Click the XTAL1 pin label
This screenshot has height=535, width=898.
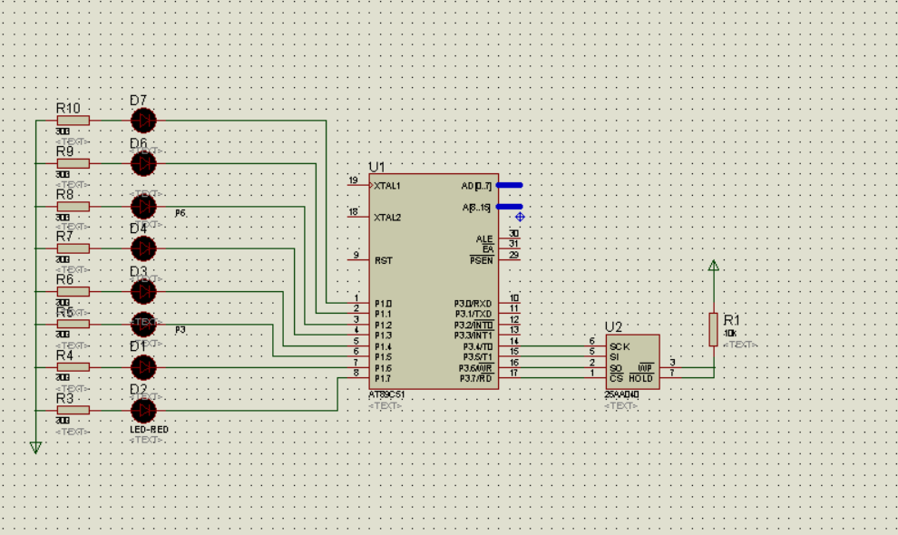coord(387,186)
